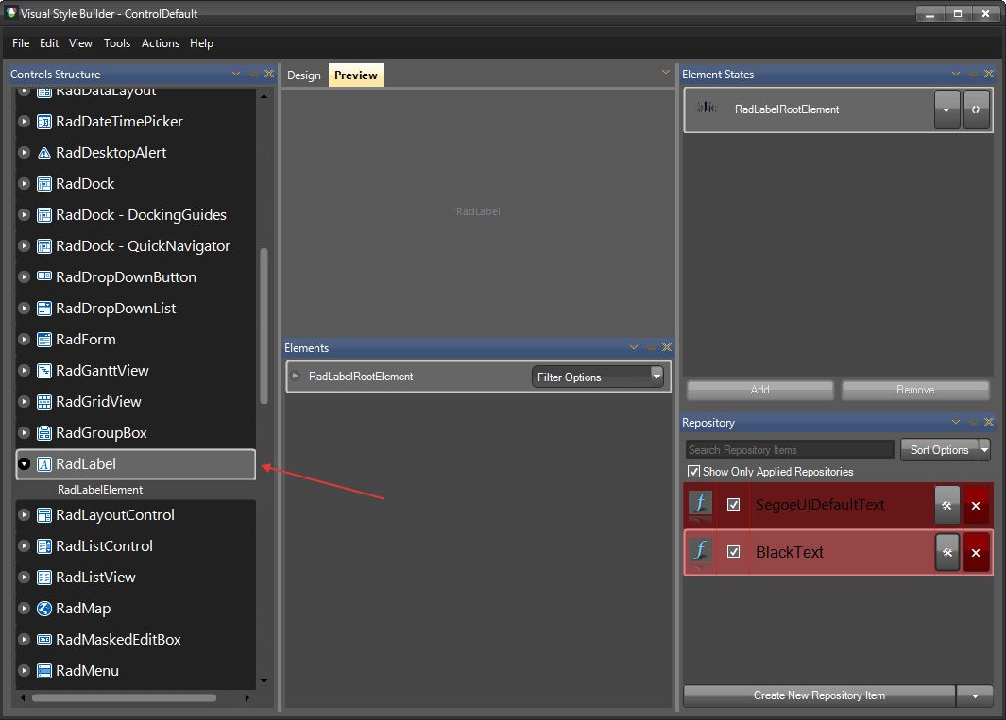Click the pin icon on the Repository panel header
Viewport: 1006px width, 720px height.
[x=972, y=423]
